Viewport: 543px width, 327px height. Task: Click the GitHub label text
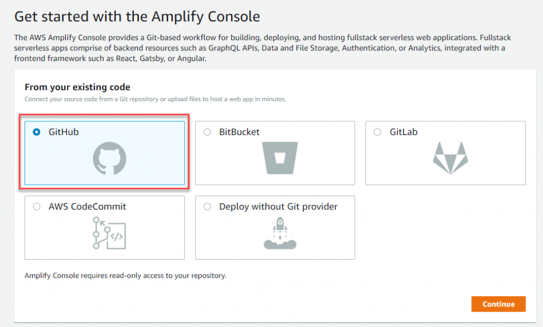[x=63, y=132]
